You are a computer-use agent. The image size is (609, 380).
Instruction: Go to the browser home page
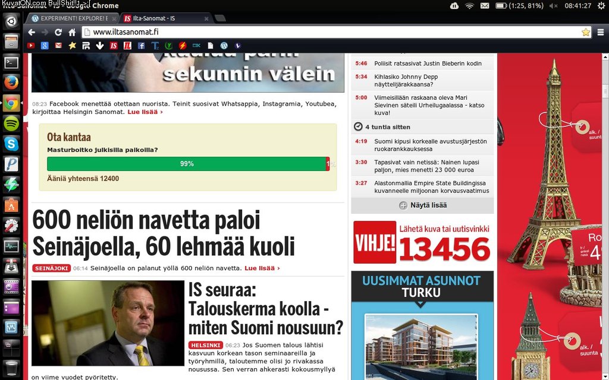[x=72, y=32]
